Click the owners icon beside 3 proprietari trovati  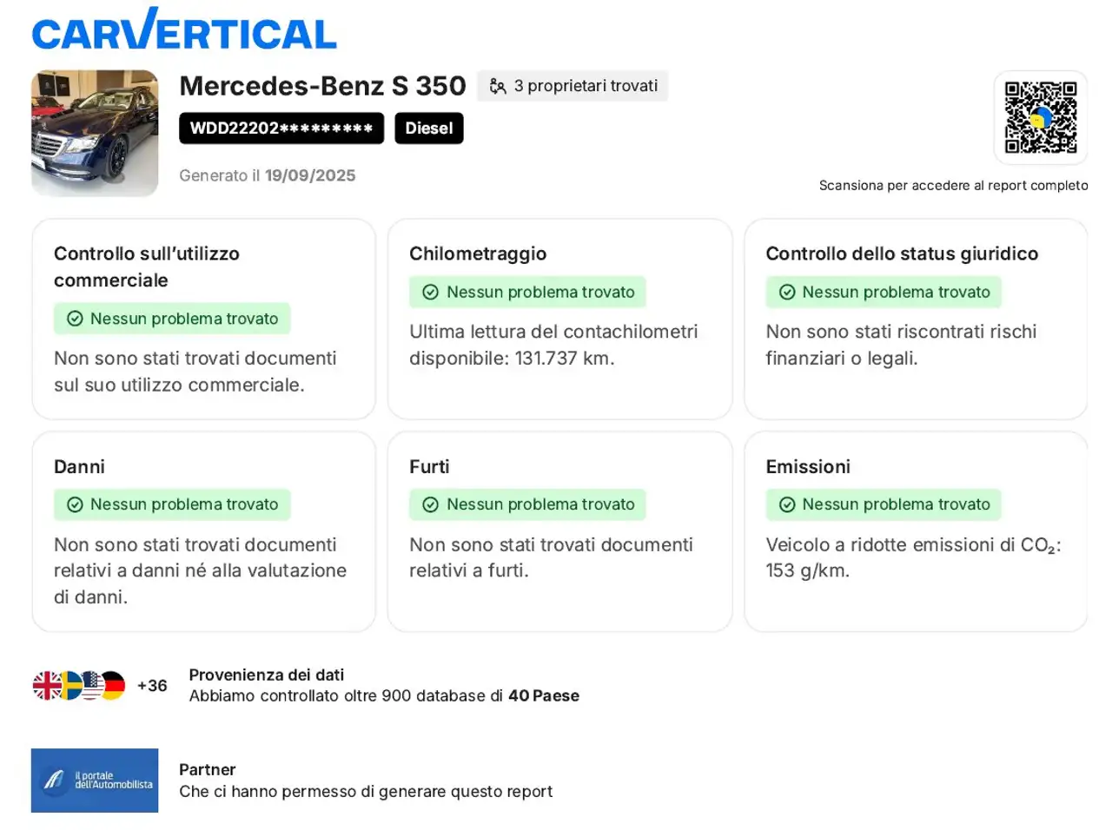[x=498, y=86]
